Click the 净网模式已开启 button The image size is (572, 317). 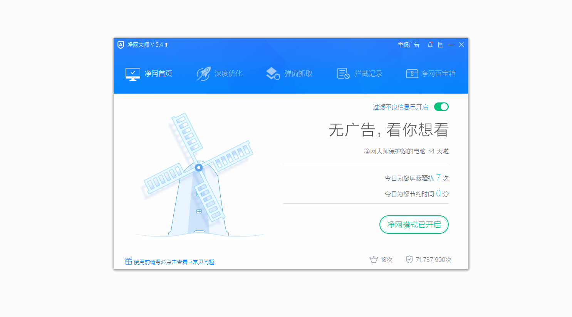coord(414,225)
